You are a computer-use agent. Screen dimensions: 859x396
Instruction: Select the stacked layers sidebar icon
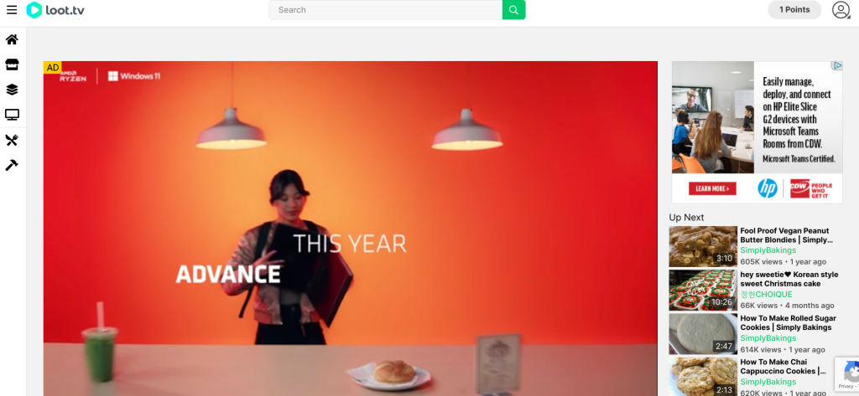coord(12,90)
